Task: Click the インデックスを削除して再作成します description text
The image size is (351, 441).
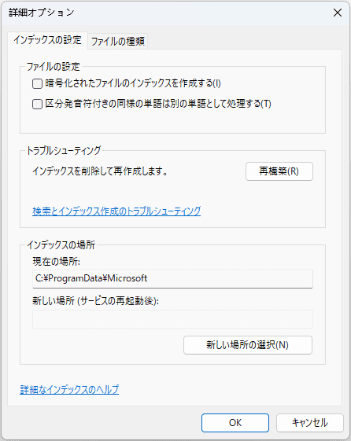Action: coord(100,171)
